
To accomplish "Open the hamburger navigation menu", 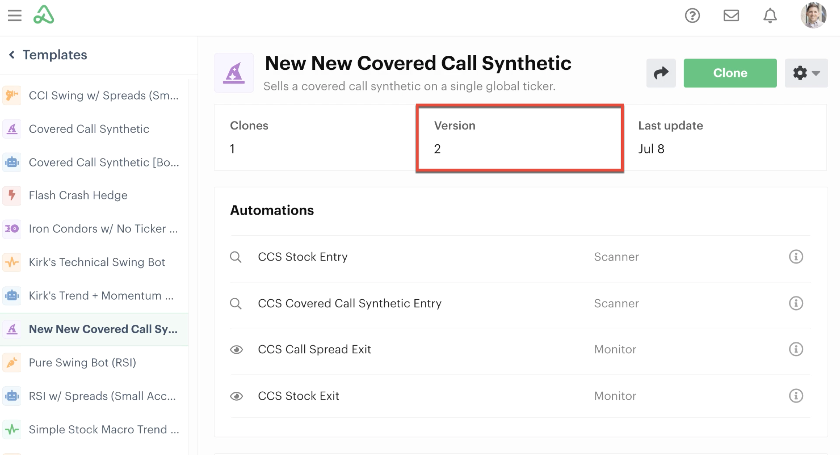I will click(15, 15).
